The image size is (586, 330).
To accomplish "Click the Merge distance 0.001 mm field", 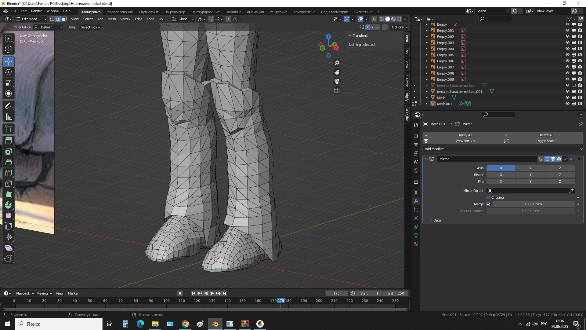I will tap(533, 204).
